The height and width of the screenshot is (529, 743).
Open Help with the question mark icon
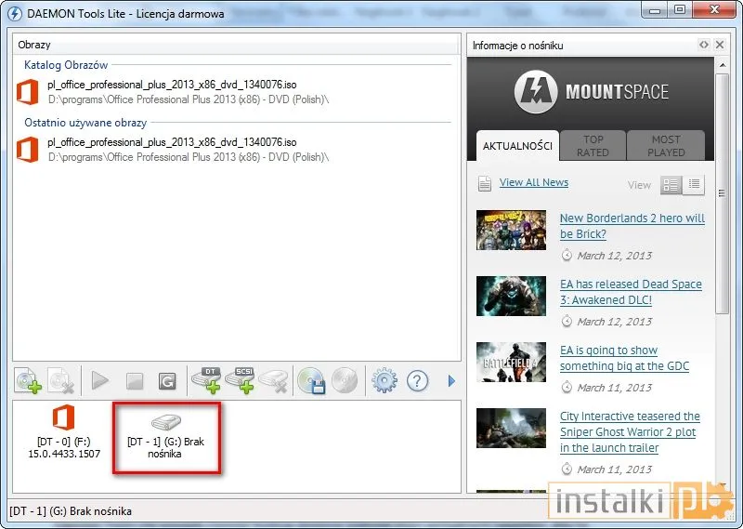pyautogui.click(x=418, y=380)
